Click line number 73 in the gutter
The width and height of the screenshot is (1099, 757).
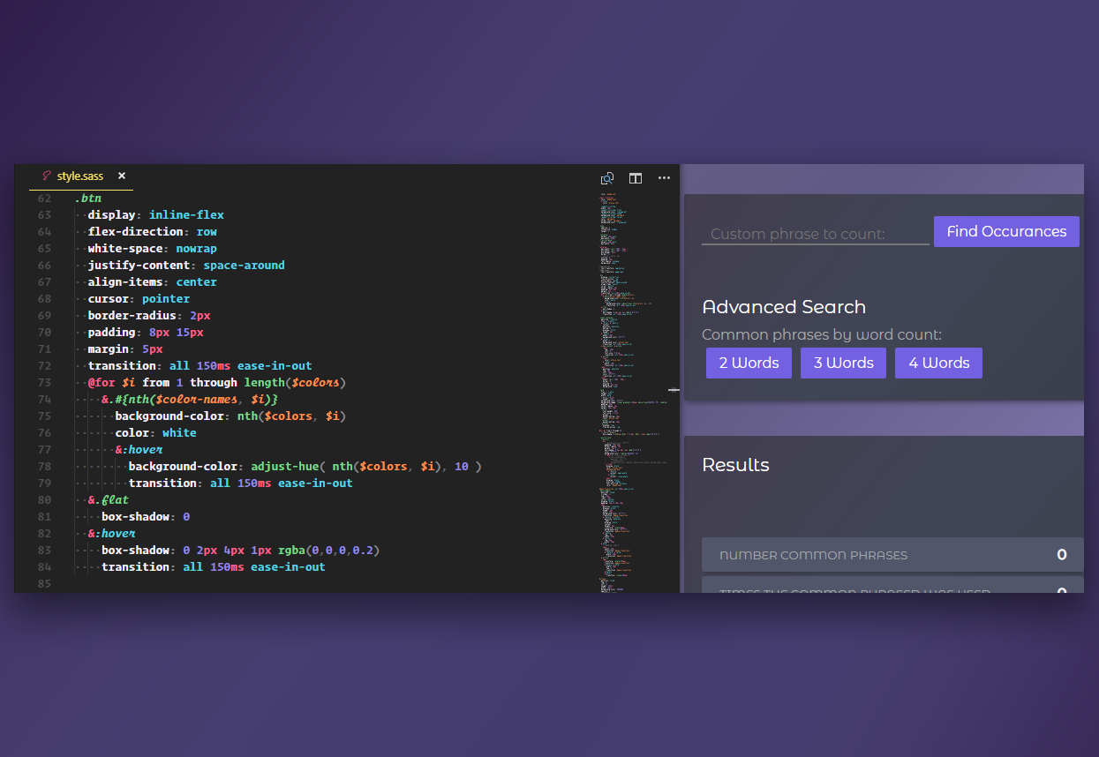coord(44,382)
